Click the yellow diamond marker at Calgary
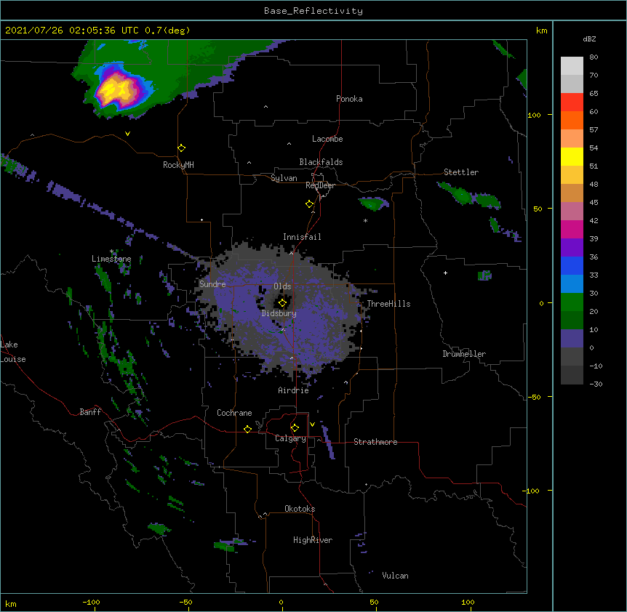The height and width of the screenshot is (612, 627). [x=295, y=428]
